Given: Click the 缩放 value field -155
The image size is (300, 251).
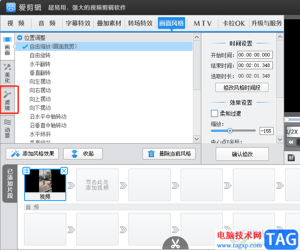Looking at the screenshot, I should click(x=267, y=131).
